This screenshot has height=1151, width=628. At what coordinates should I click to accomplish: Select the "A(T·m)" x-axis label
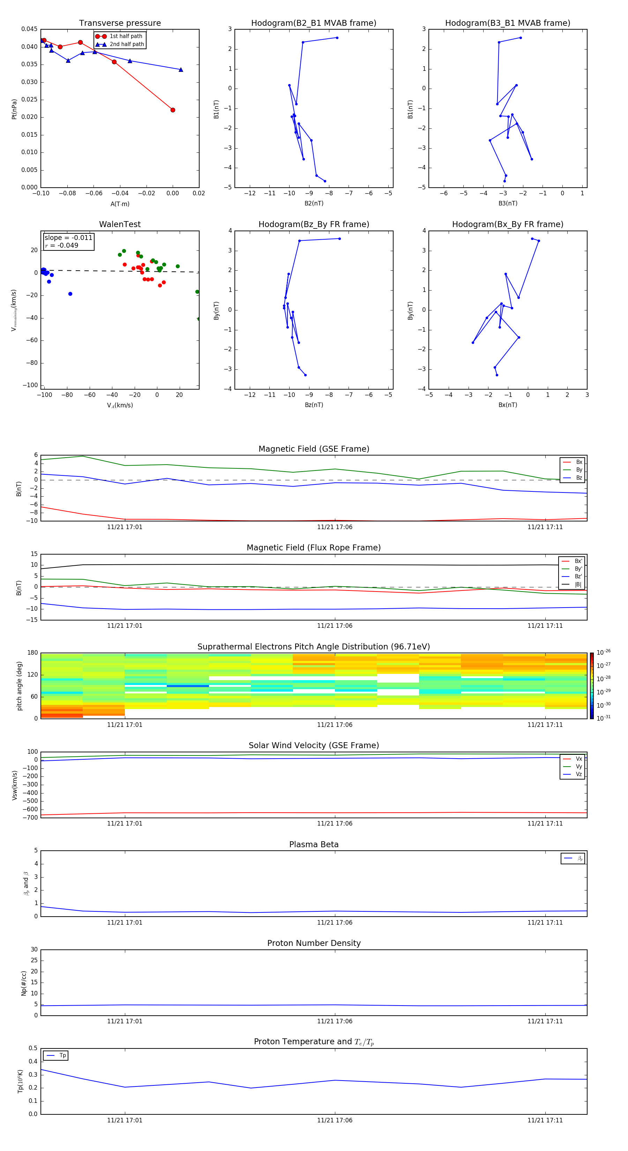[120, 204]
